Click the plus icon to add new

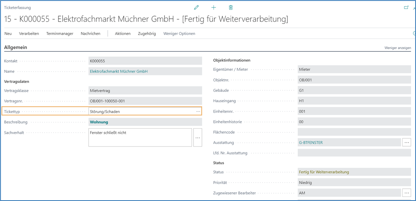pos(214,8)
